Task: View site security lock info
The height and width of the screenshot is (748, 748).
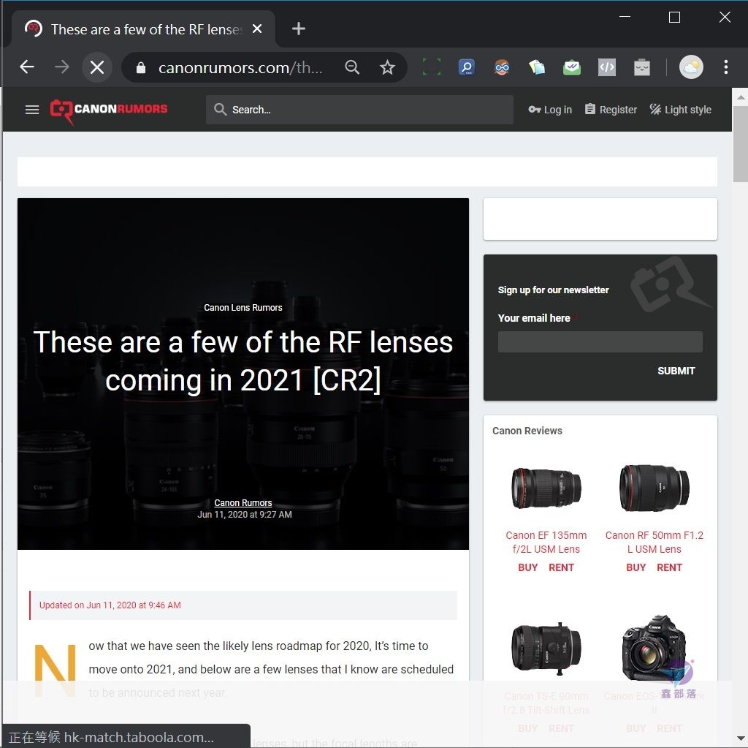Action: coord(141,68)
